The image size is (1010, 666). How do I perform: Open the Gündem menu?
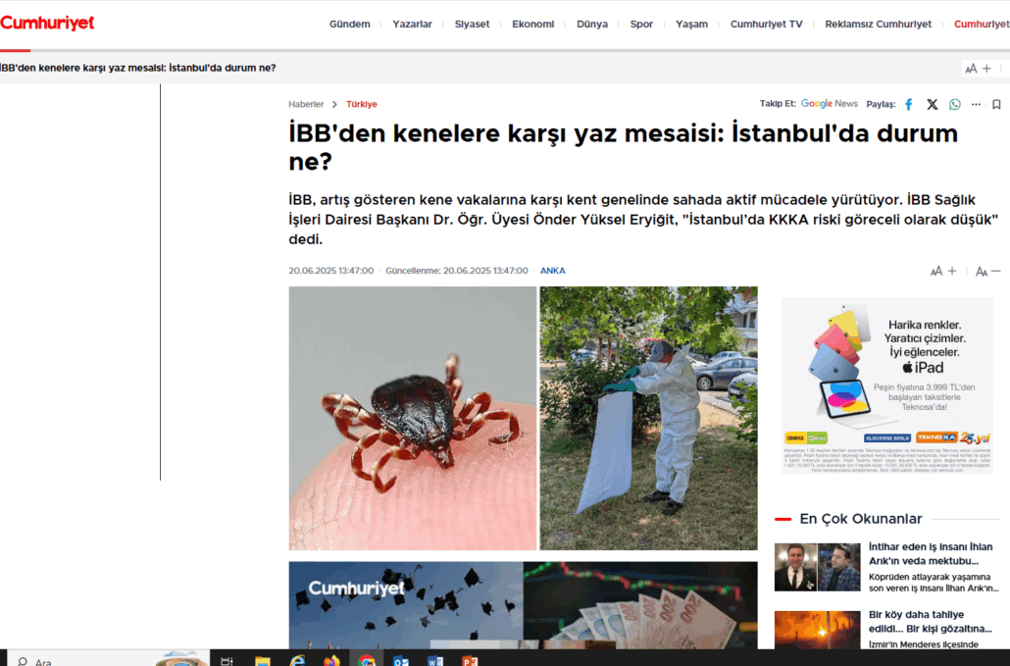click(x=350, y=24)
